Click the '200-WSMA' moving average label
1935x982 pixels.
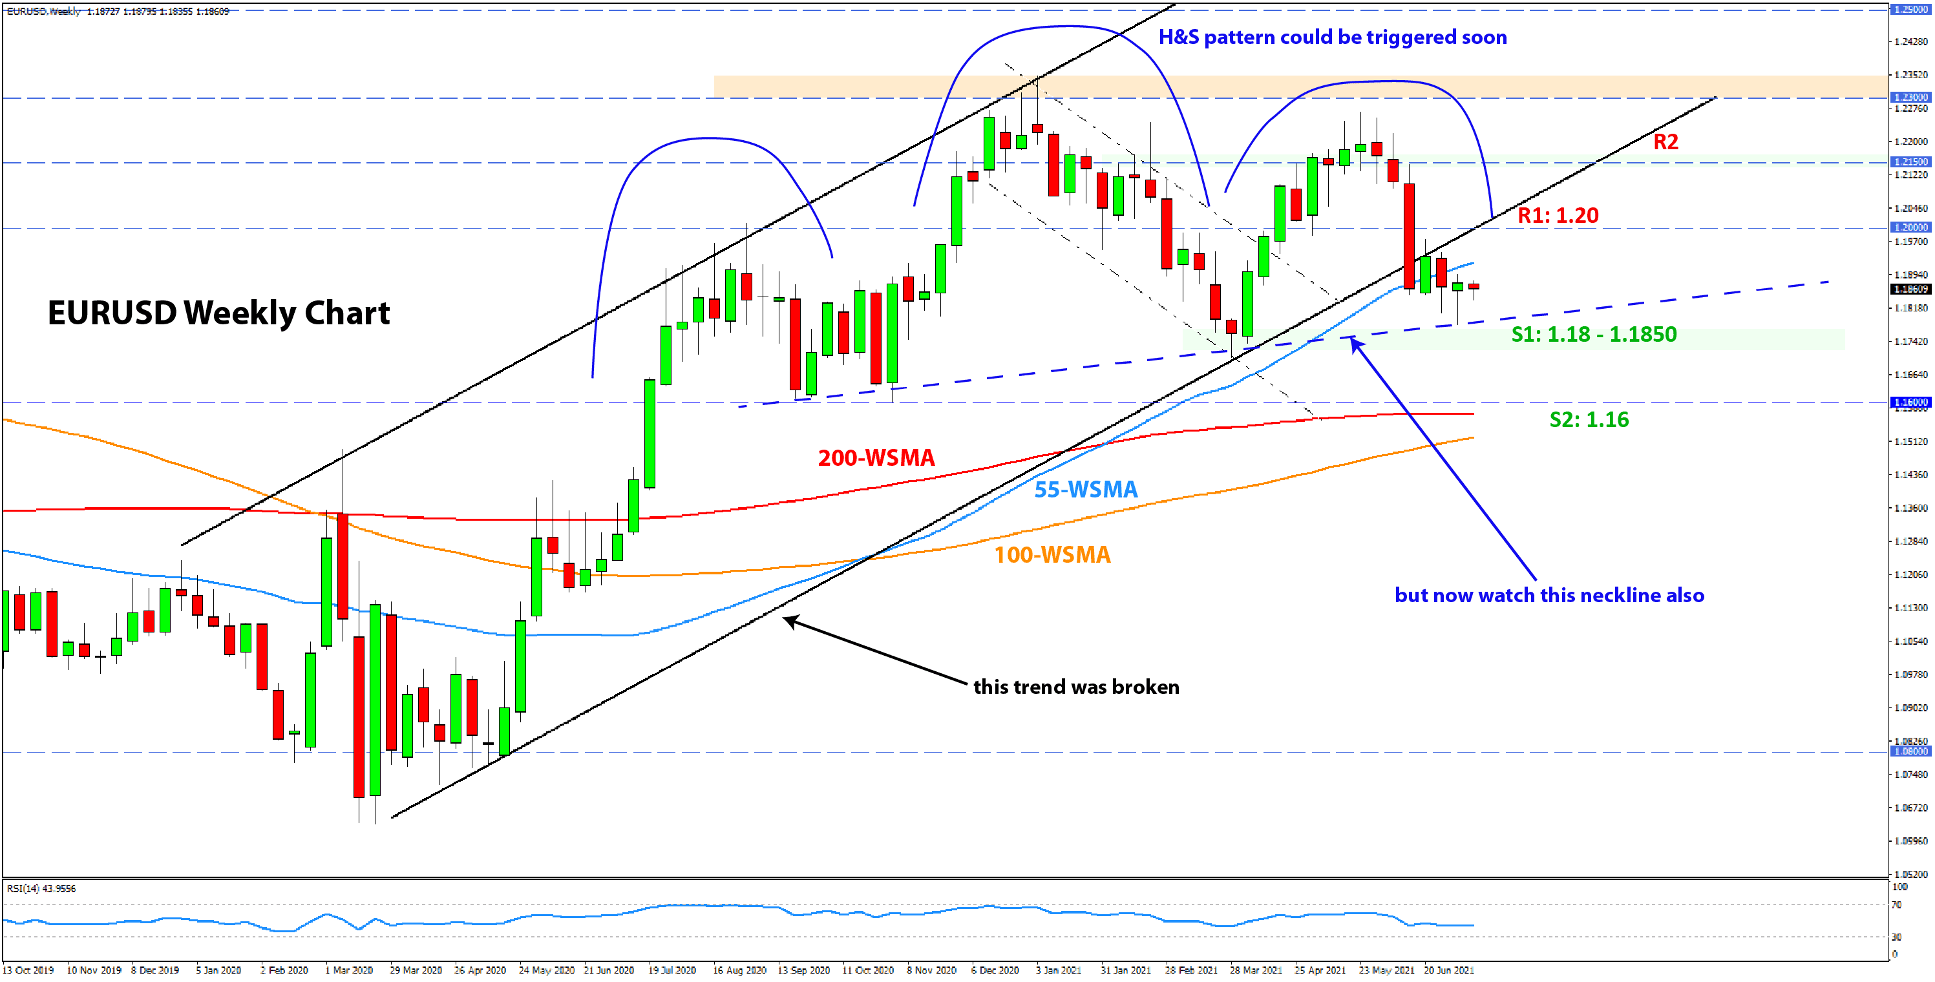[x=876, y=457]
